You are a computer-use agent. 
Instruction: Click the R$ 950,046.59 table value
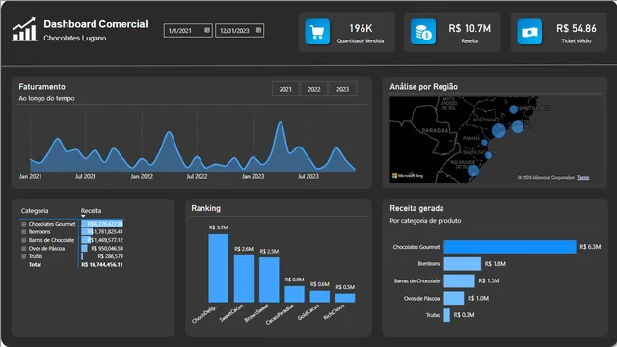coord(107,249)
